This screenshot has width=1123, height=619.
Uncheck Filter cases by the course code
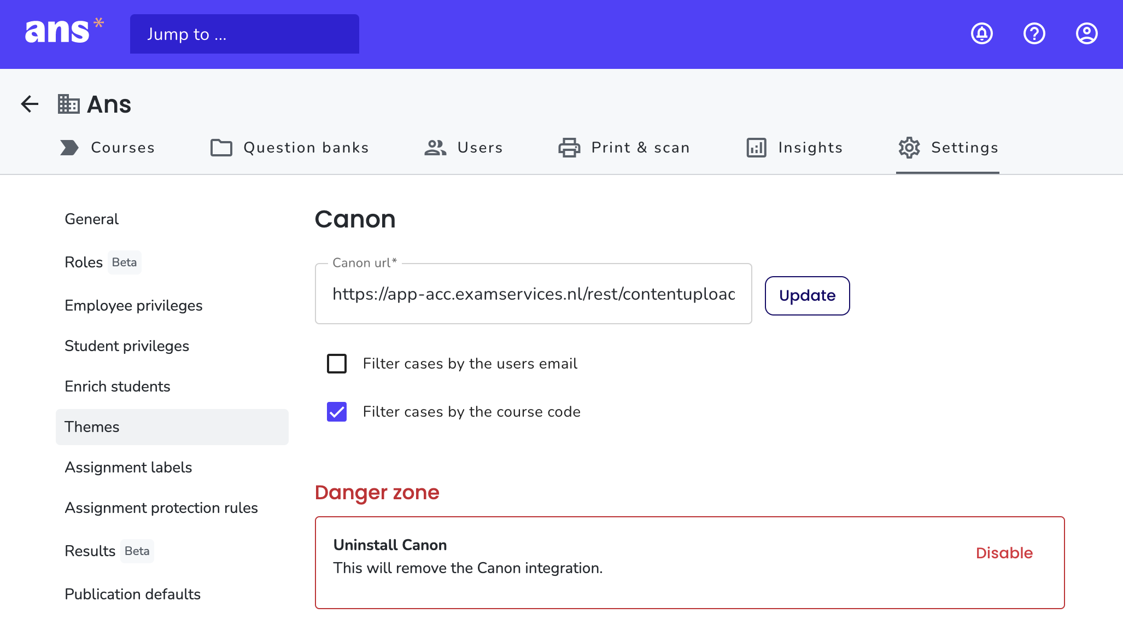[x=337, y=412]
